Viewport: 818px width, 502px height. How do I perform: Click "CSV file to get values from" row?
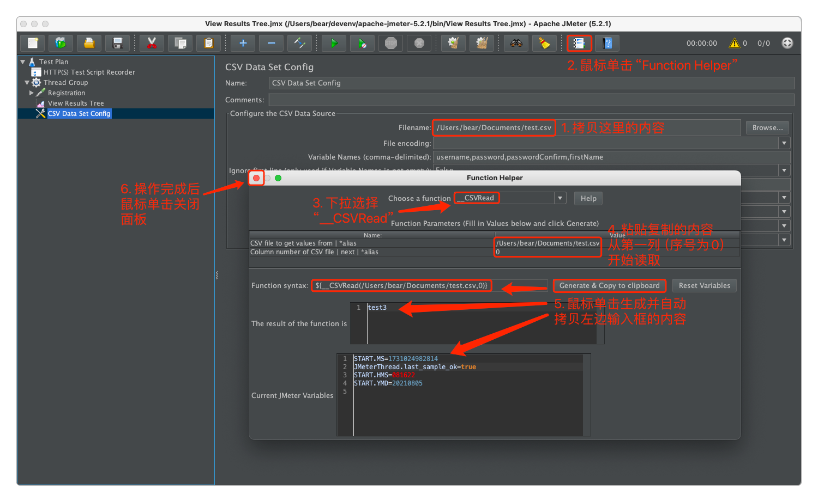(372, 243)
